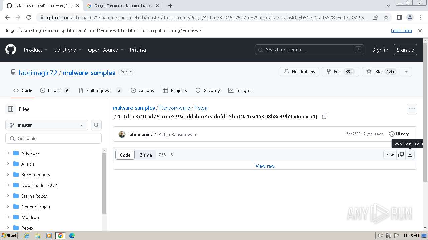Screen dimensions: 428x240
Task: Click the Notifications button
Action: pyautogui.click(x=299, y=72)
